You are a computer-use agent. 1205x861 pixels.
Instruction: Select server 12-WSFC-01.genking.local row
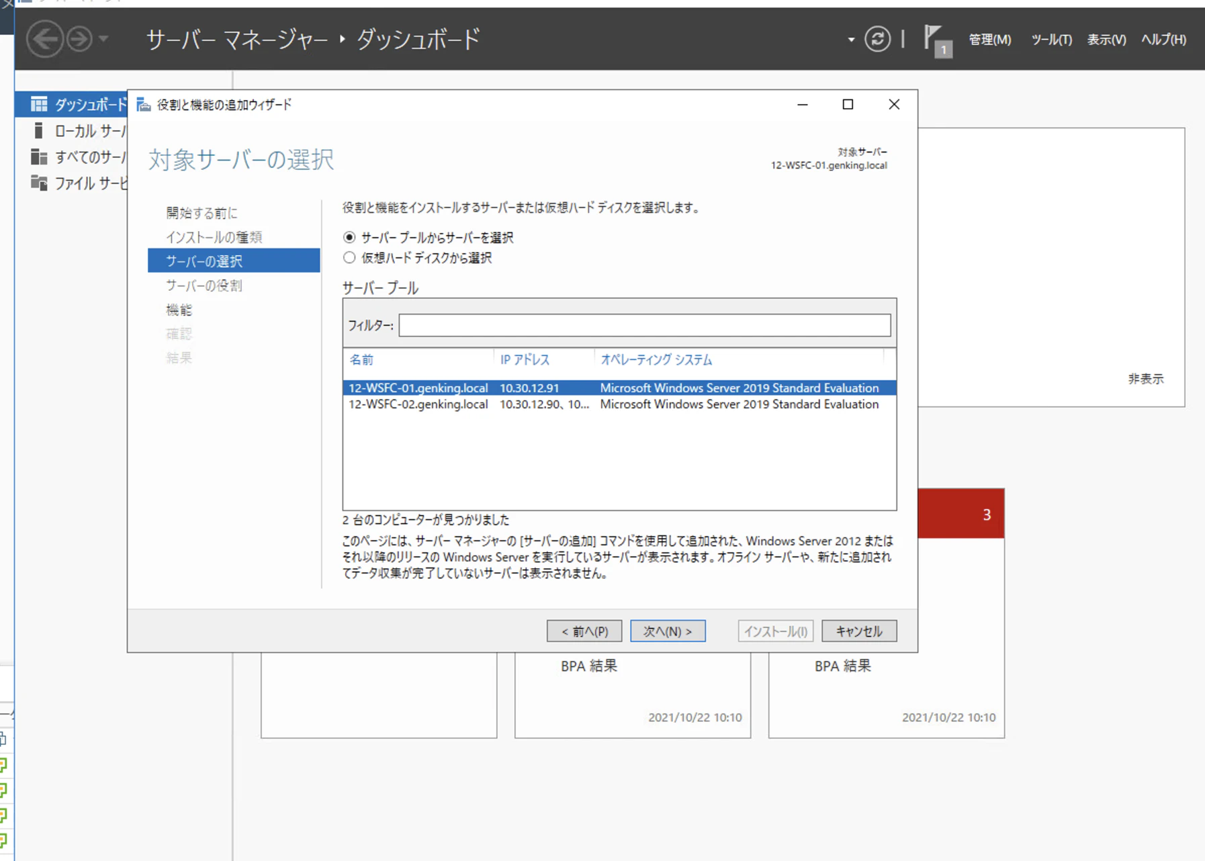coord(619,388)
